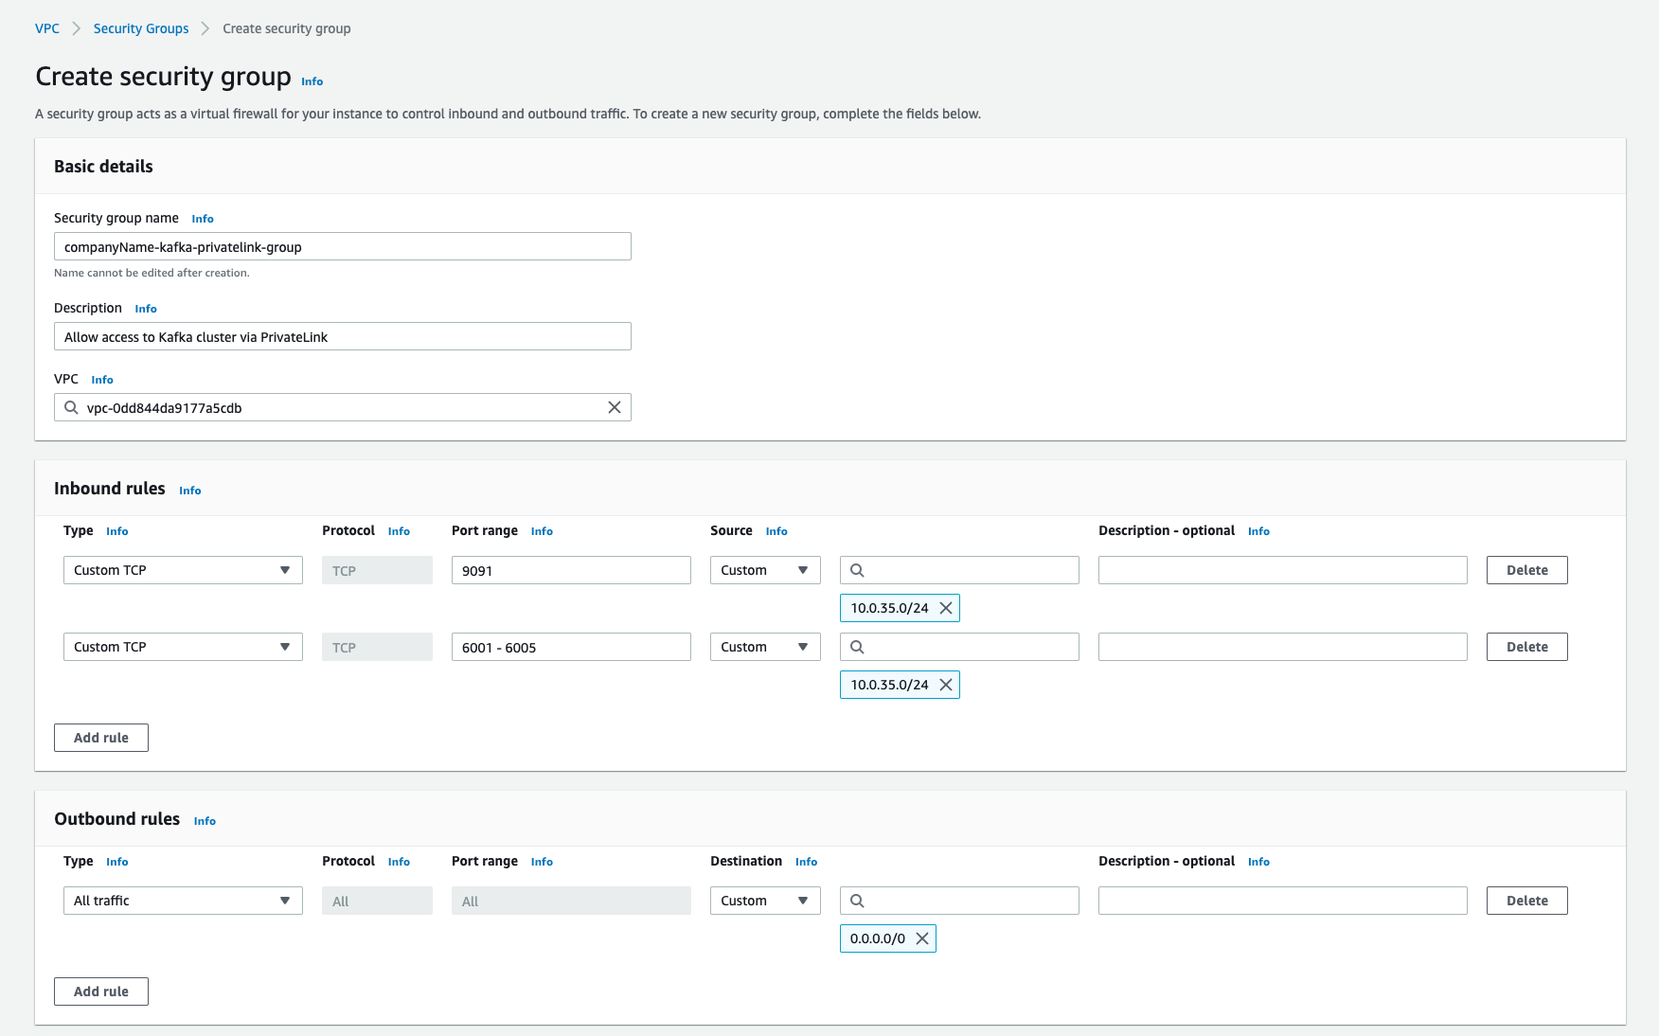This screenshot has width=1659, height=1036.
Task: Click the search magnifier in first inbound Source field
Action: coord(857,569)
